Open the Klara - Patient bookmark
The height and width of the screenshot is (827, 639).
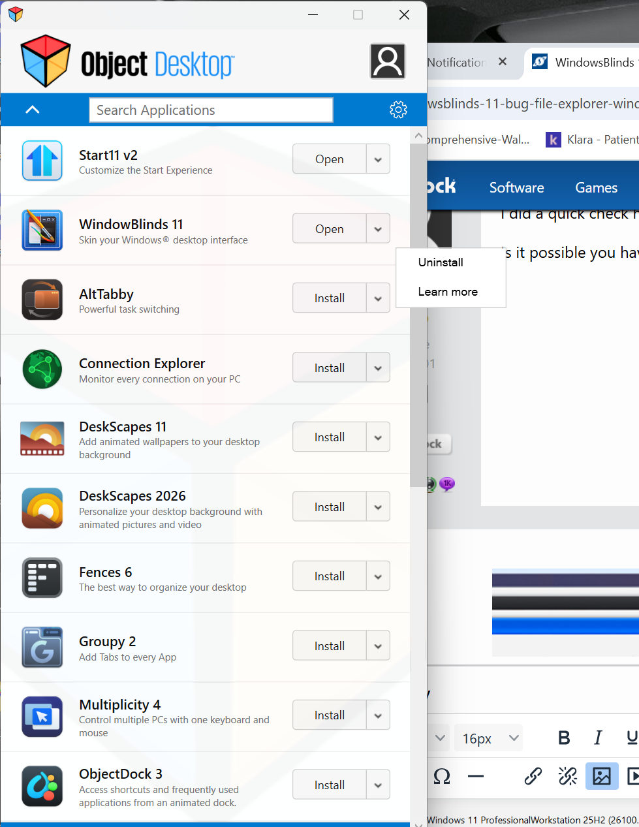[x=592, y=139]
